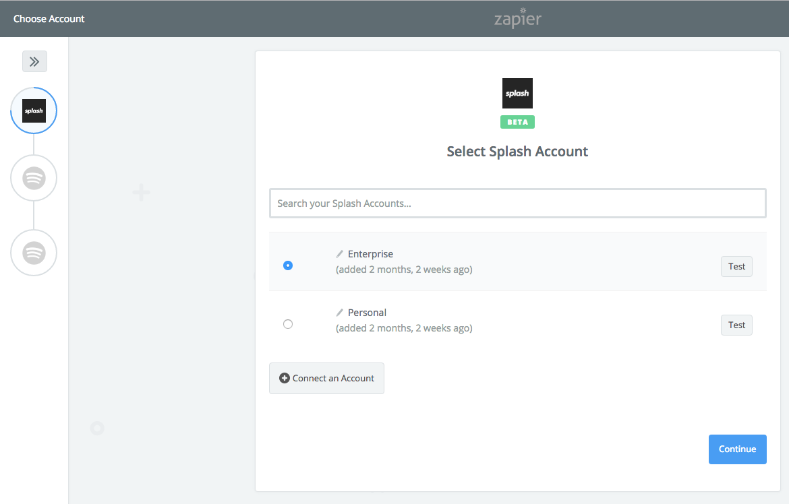Edit the Personal account name pencil icon
The height and width of the screenshot is (504, 789).
pos(340,313)
